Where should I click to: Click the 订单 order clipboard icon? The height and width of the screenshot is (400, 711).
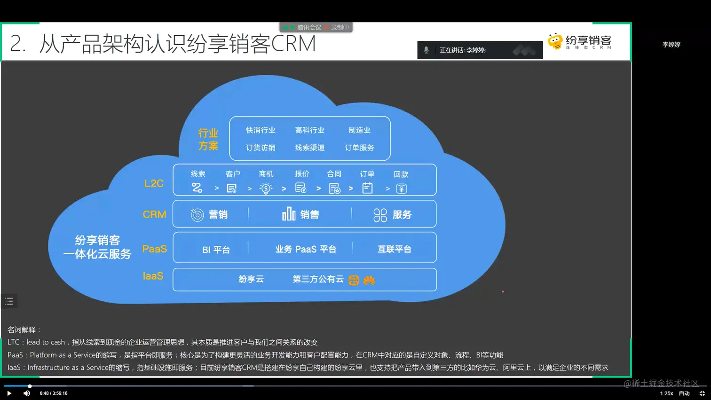tap(367, 188)
